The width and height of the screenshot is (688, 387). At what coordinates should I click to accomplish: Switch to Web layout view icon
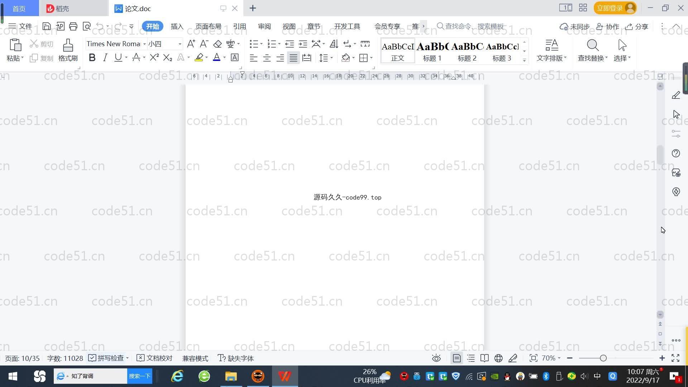tap(498, 358)
